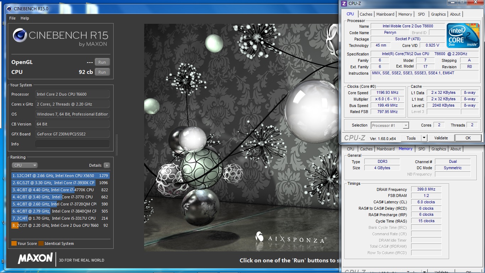Run the OpenGL benchmark
Viewport: 485px width, 273px height.
pyautogui.click(x=102, y=62)
